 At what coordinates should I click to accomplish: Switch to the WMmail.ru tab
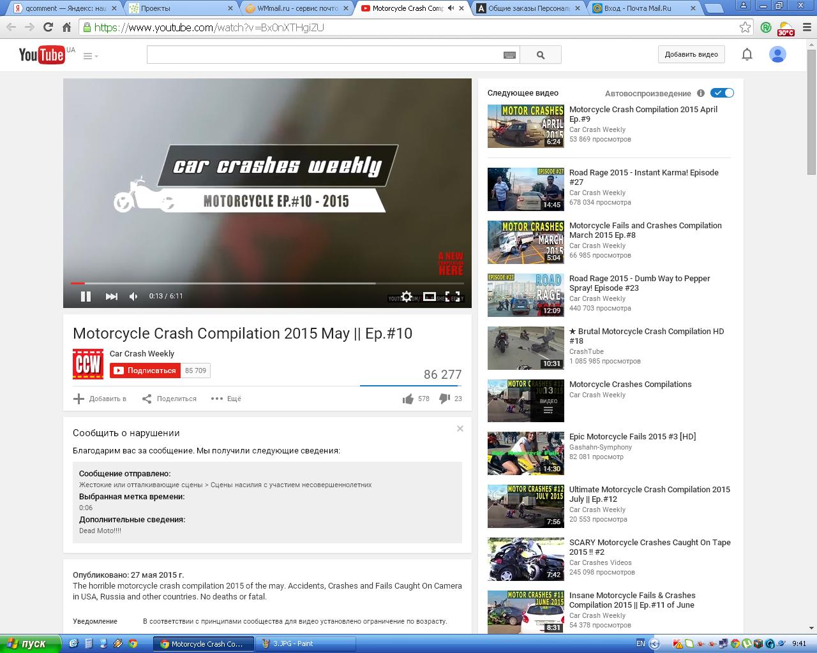297,8
